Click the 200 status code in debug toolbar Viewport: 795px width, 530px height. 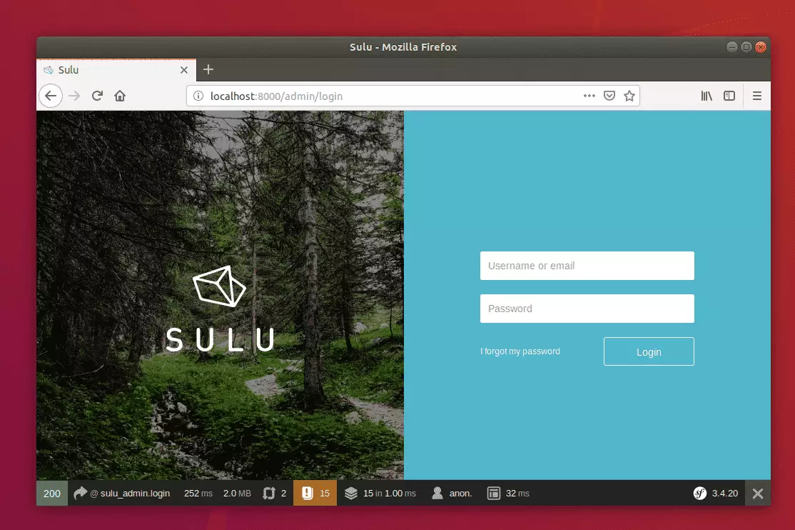pyautogui.click(x=51, y=494)
